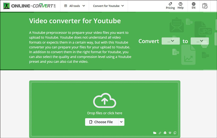The image size is (217, 138).
Task: Browse files with the folder icon
Action: coord(155,133)
